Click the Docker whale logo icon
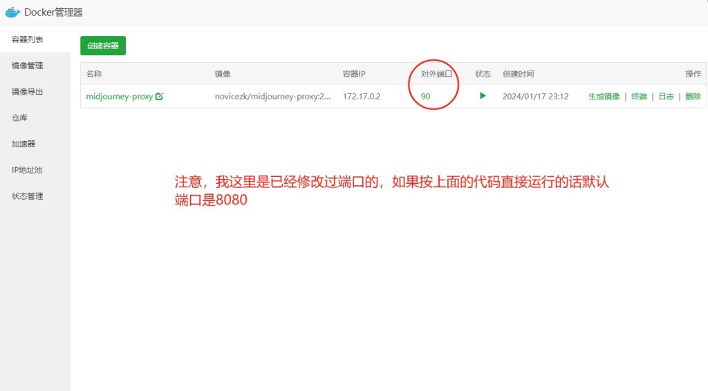This screenshot has height=391, width=708. (x=12, y=12)
